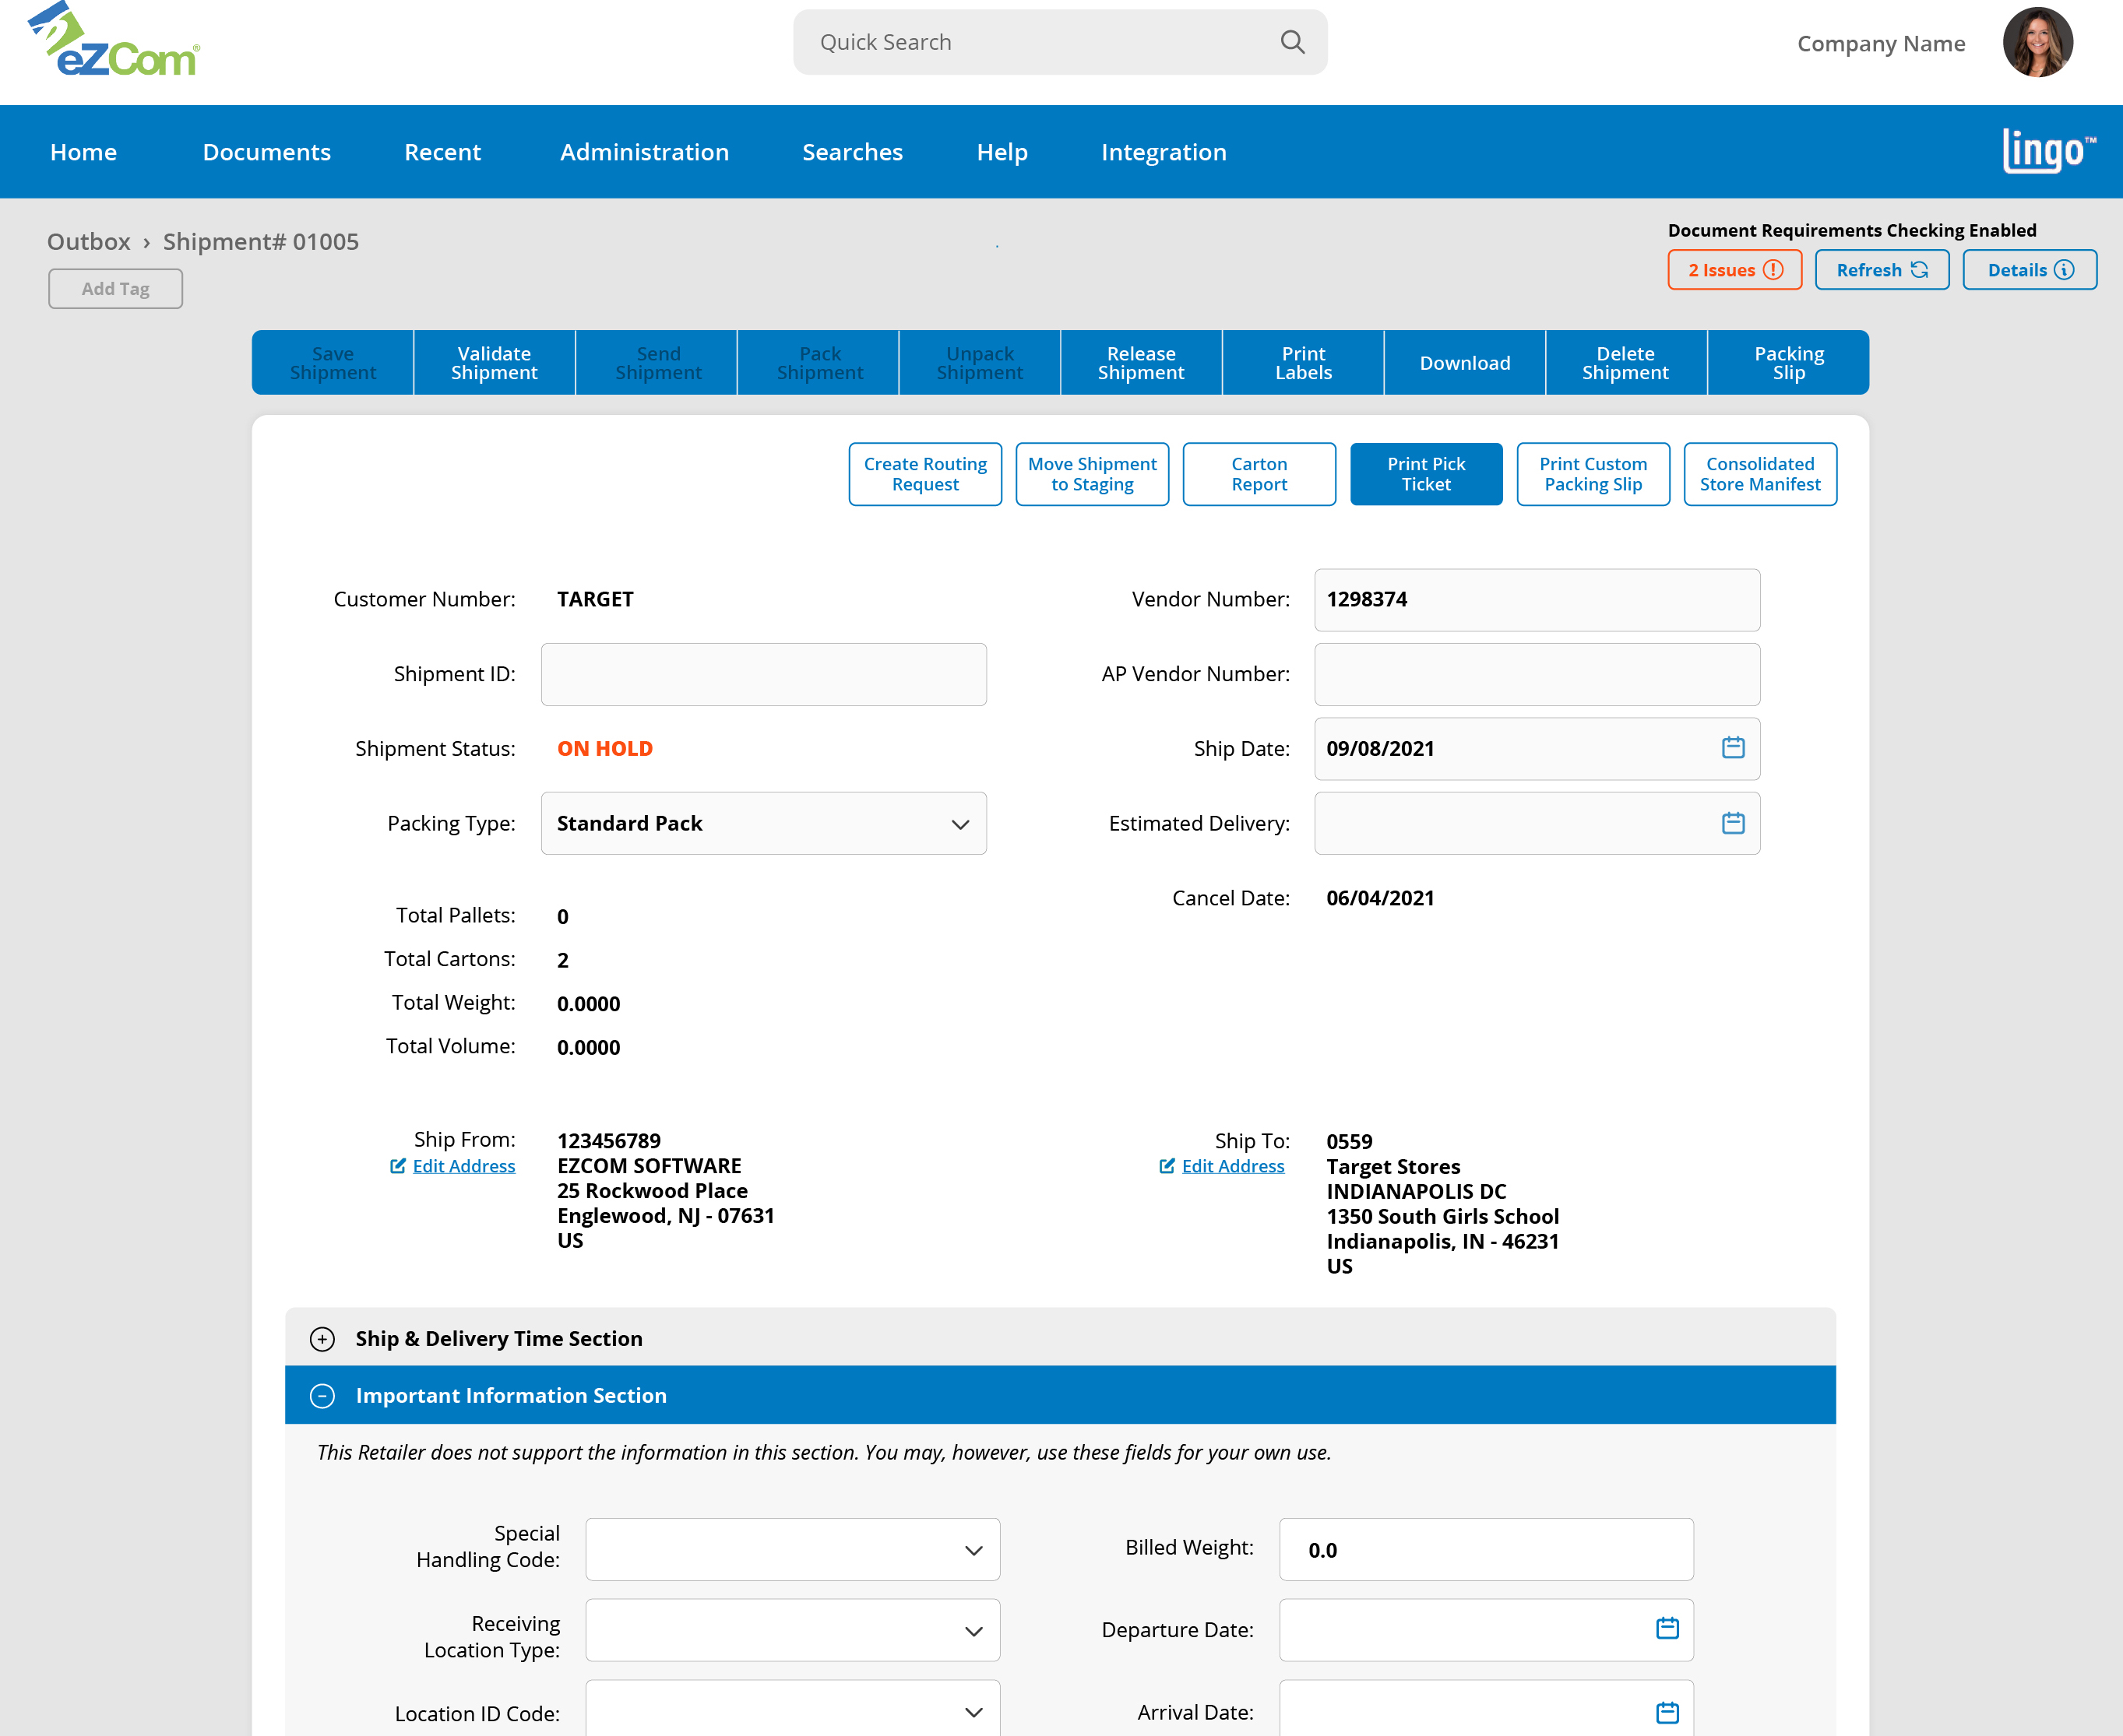Click the Shipment ID input field
The width and height of the screenshot is (2123, 1736).
[x=763, y=675]
